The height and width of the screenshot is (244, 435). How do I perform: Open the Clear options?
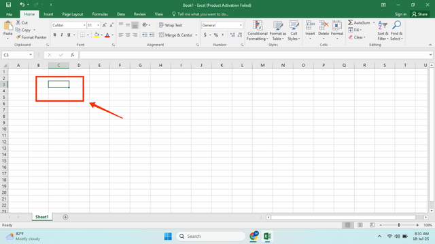(357, 37)
